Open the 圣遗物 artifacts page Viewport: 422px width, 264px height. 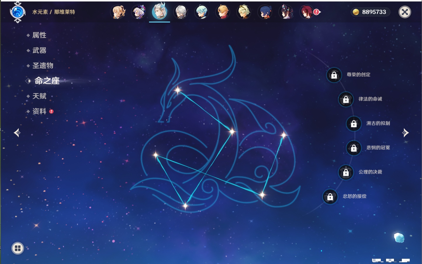point(43,66)
